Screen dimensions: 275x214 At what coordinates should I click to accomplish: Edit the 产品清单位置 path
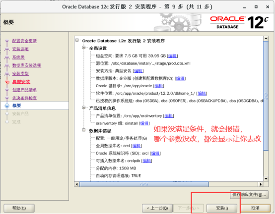click(169, 116)
